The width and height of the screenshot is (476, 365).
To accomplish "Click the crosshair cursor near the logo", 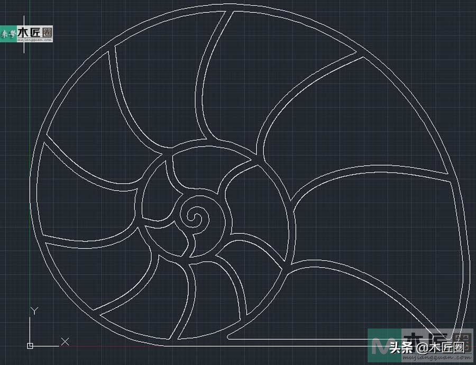I will coord(24,34).
